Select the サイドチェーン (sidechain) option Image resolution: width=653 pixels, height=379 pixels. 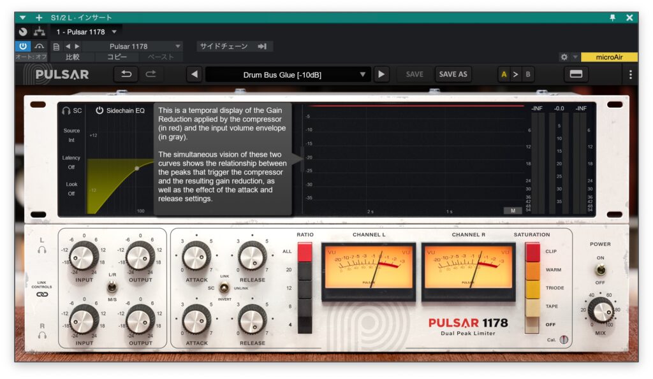pos(233,46)
